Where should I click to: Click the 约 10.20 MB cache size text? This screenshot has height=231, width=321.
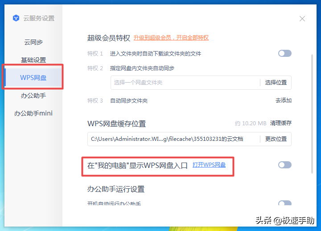(251, 123)
